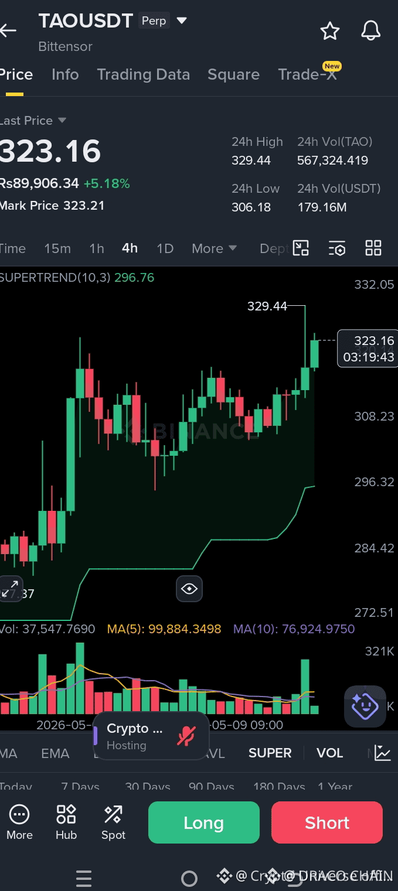398x891 pixels.
Task: Toggle the EMA indicator
Action: coord(55,753)
